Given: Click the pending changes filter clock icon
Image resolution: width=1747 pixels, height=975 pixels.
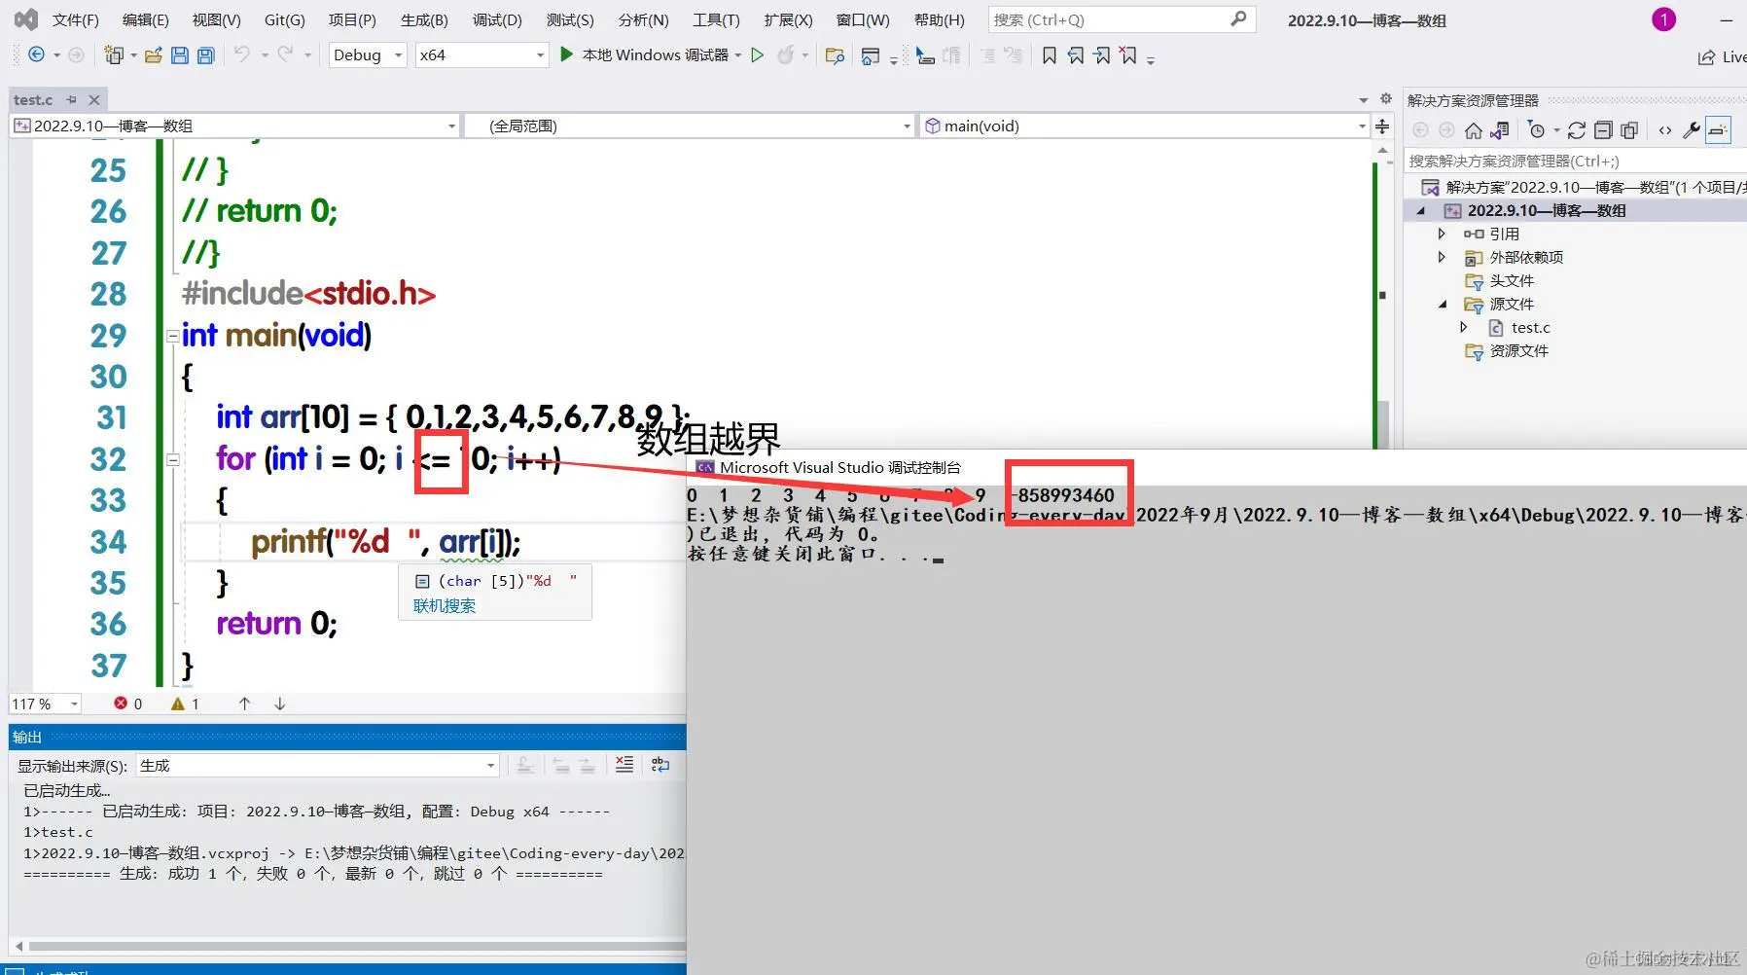Looking at the screenshot, I should pos(1537,130).
